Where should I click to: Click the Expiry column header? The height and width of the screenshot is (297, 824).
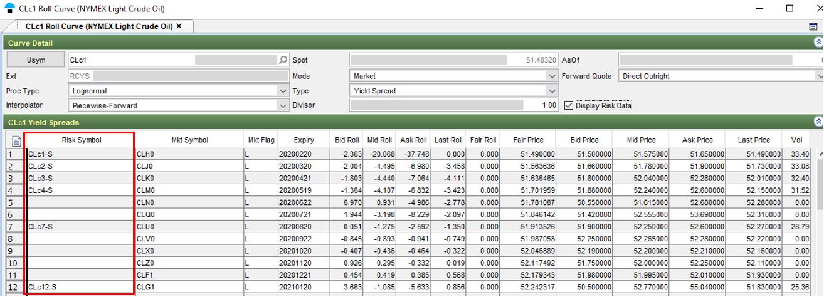pyautogui.click(x=304, y=140)
